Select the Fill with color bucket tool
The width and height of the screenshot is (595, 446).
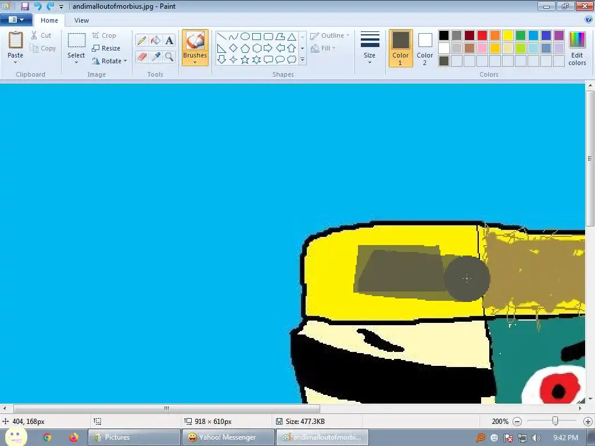[x=156, y=40]
